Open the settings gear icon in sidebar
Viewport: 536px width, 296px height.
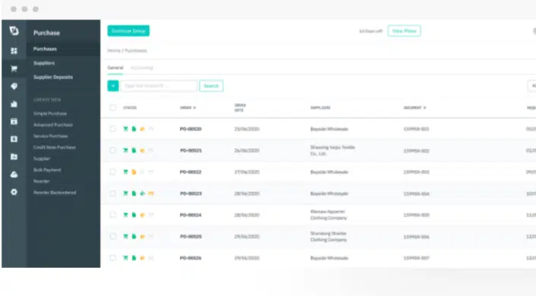pos(14,192)
